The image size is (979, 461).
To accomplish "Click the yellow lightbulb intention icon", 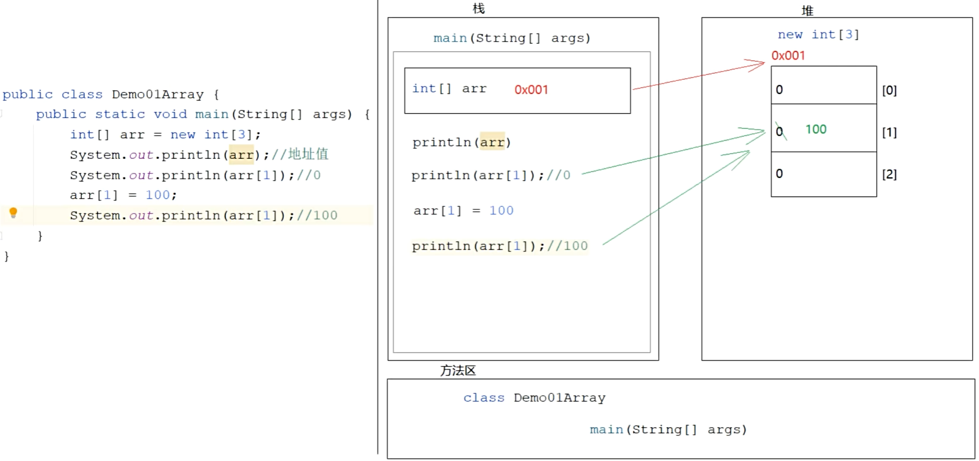I will tap(13, 213).
